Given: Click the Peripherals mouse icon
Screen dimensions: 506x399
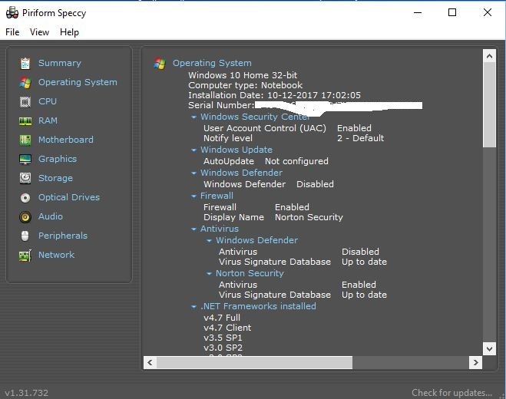Looking at the screenshot, I should click(x=25, y=236).
